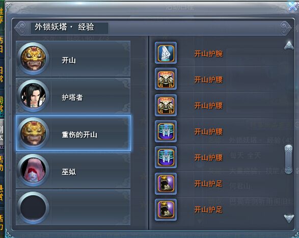The image size is (299, 238).
Task: Click the second blue 开山护腰 armor icon
Action: 166,157
